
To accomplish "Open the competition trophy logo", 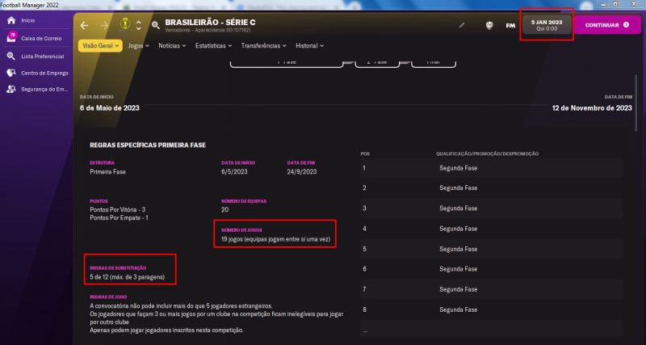I will 124,25.
